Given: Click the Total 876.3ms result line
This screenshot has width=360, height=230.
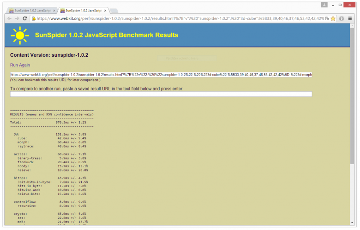Looking at the screenshot, I should pos(48,123).
